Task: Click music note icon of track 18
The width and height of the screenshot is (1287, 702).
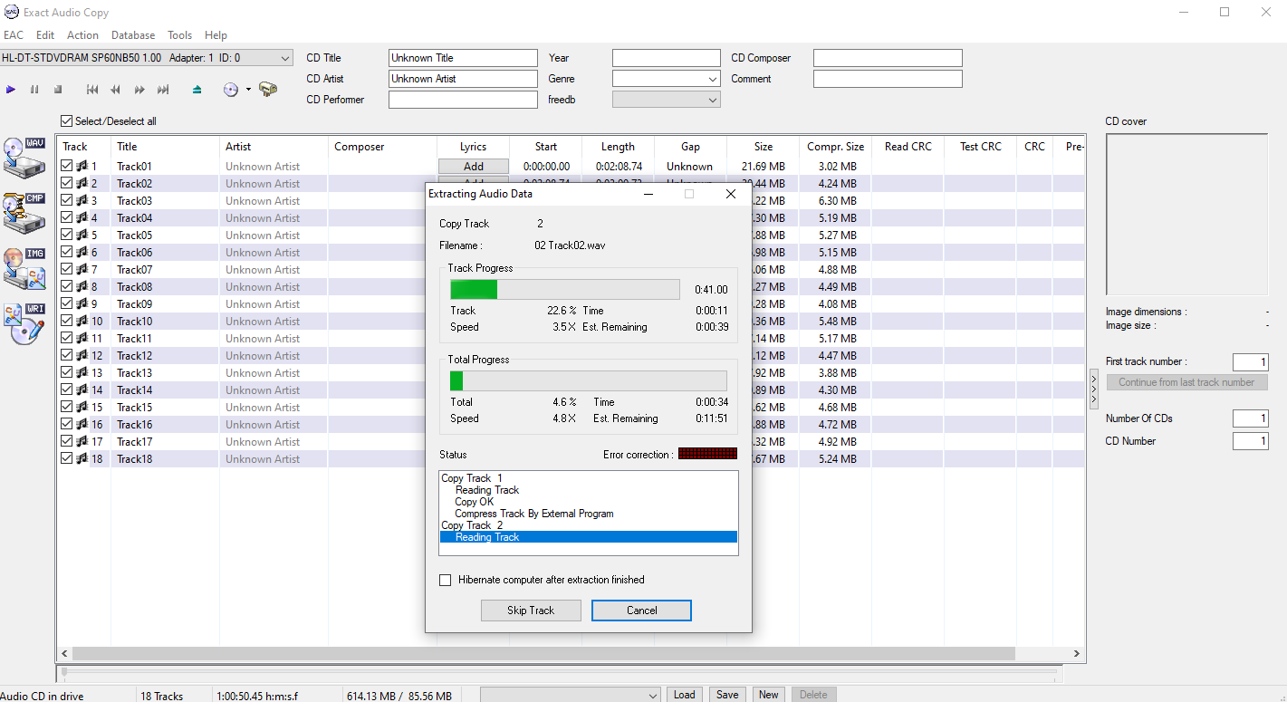Action: click(x=82, y=459)
